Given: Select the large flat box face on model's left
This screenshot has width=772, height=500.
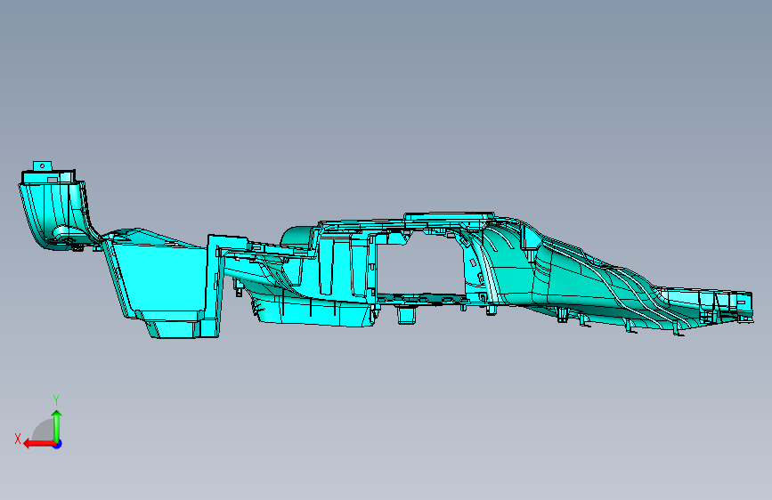Looking at the screenshot, I should pos(160,278).
